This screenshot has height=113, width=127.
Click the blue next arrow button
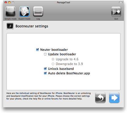114,98
